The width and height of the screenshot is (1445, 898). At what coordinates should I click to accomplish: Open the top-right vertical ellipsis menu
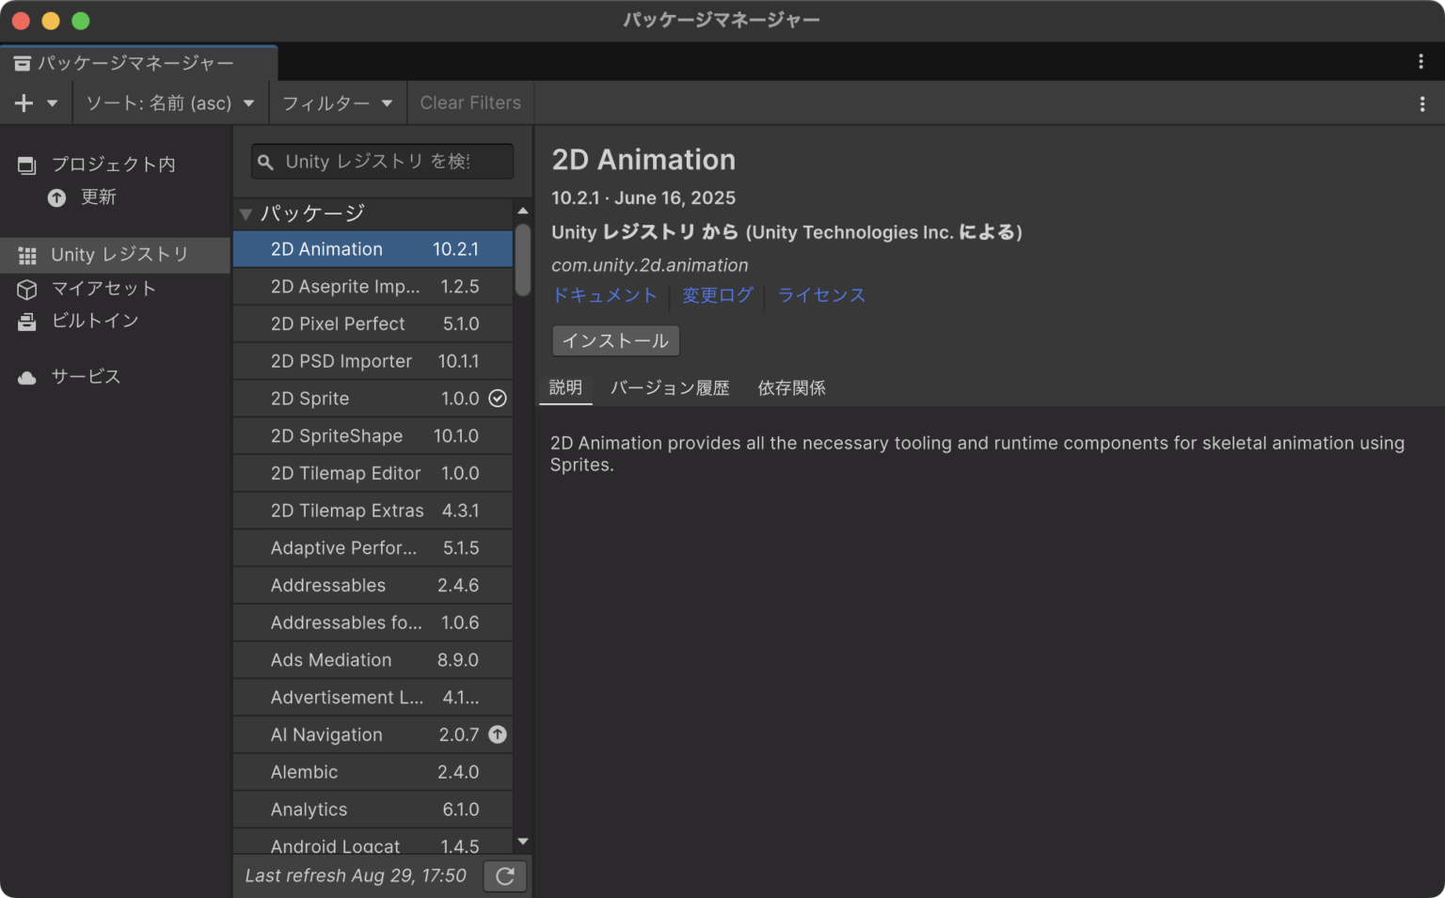(1421, 62)
